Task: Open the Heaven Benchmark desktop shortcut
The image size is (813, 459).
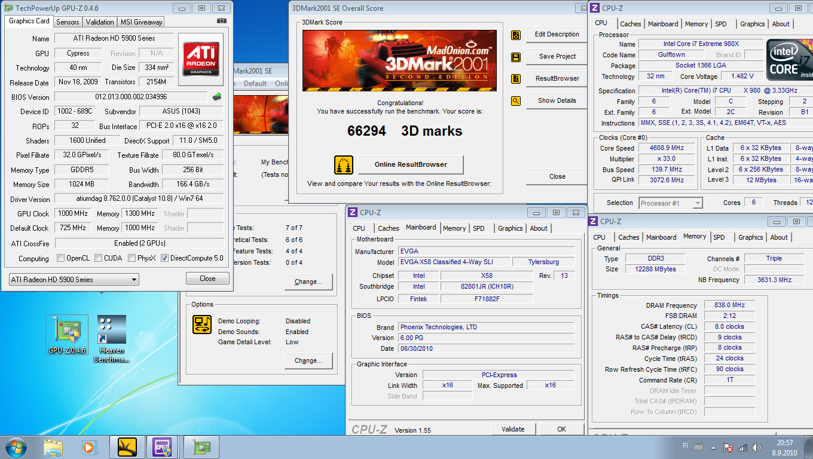Action: (x=112, y=339)
